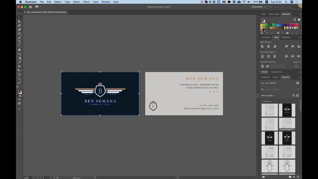Click Horizontal Distribute Center icon
The width and height of the screenshot is (318, 179).
pyautogui.click(x=293, y=56)
